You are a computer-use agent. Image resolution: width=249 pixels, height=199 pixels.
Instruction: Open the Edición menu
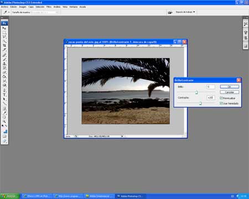13,7
